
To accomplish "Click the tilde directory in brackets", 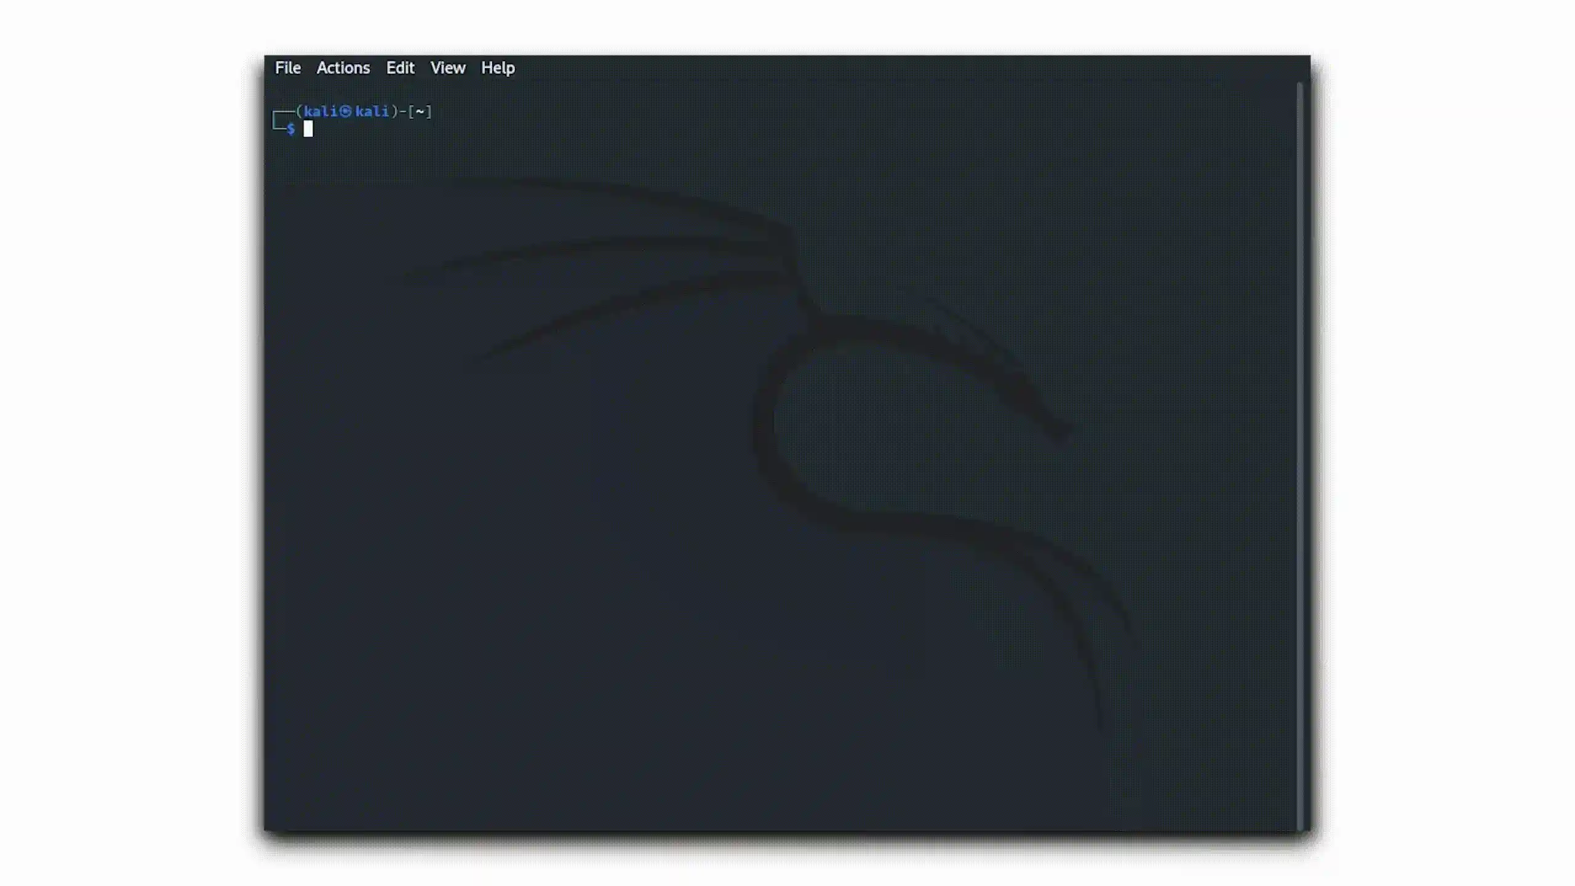I will (x=420, y=111).
